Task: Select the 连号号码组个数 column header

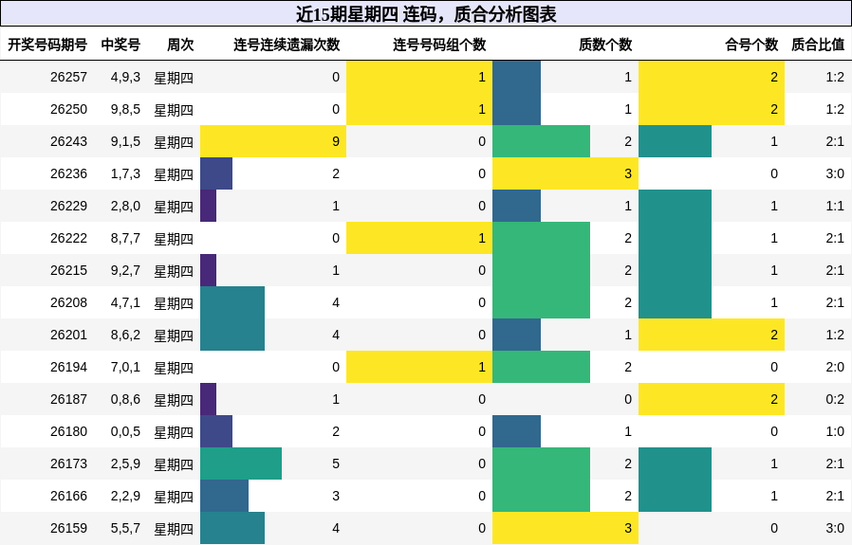Action: 439,45
